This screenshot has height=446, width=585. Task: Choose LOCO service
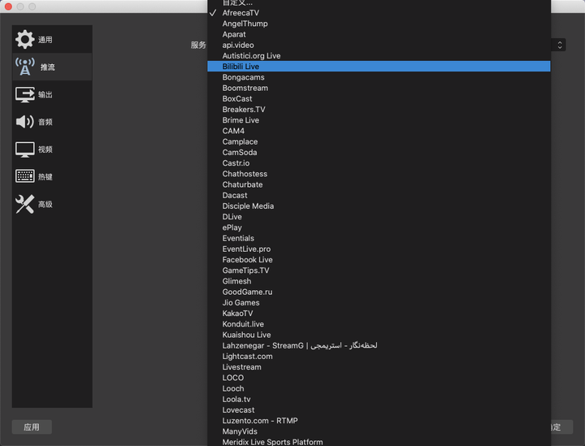379,378
